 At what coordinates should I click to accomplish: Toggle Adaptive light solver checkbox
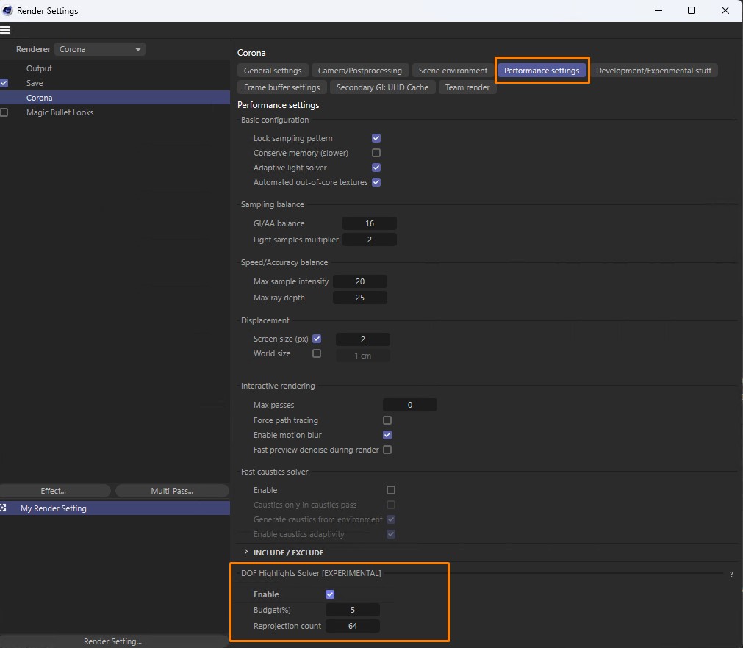[376, 168]
